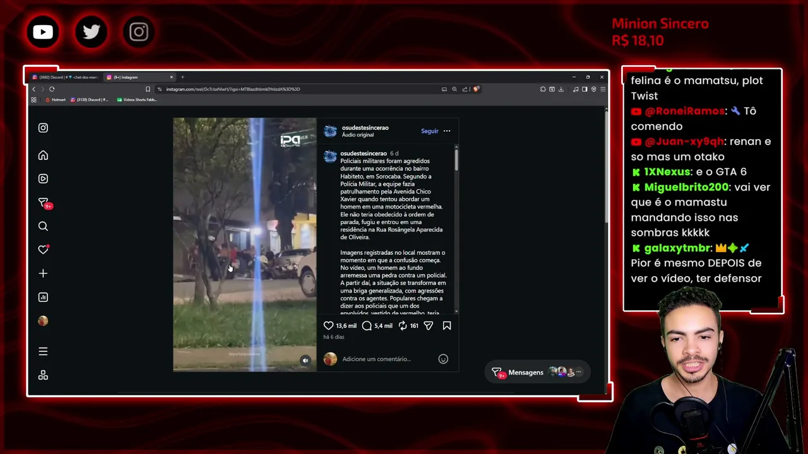The image size is (808, 454).
Task: View site information icon in the address bar
Action: 160,89
